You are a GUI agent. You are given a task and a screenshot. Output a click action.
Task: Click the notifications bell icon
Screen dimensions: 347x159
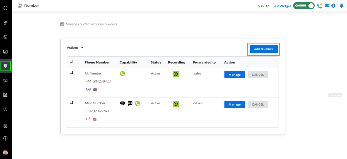pos(341,6)
